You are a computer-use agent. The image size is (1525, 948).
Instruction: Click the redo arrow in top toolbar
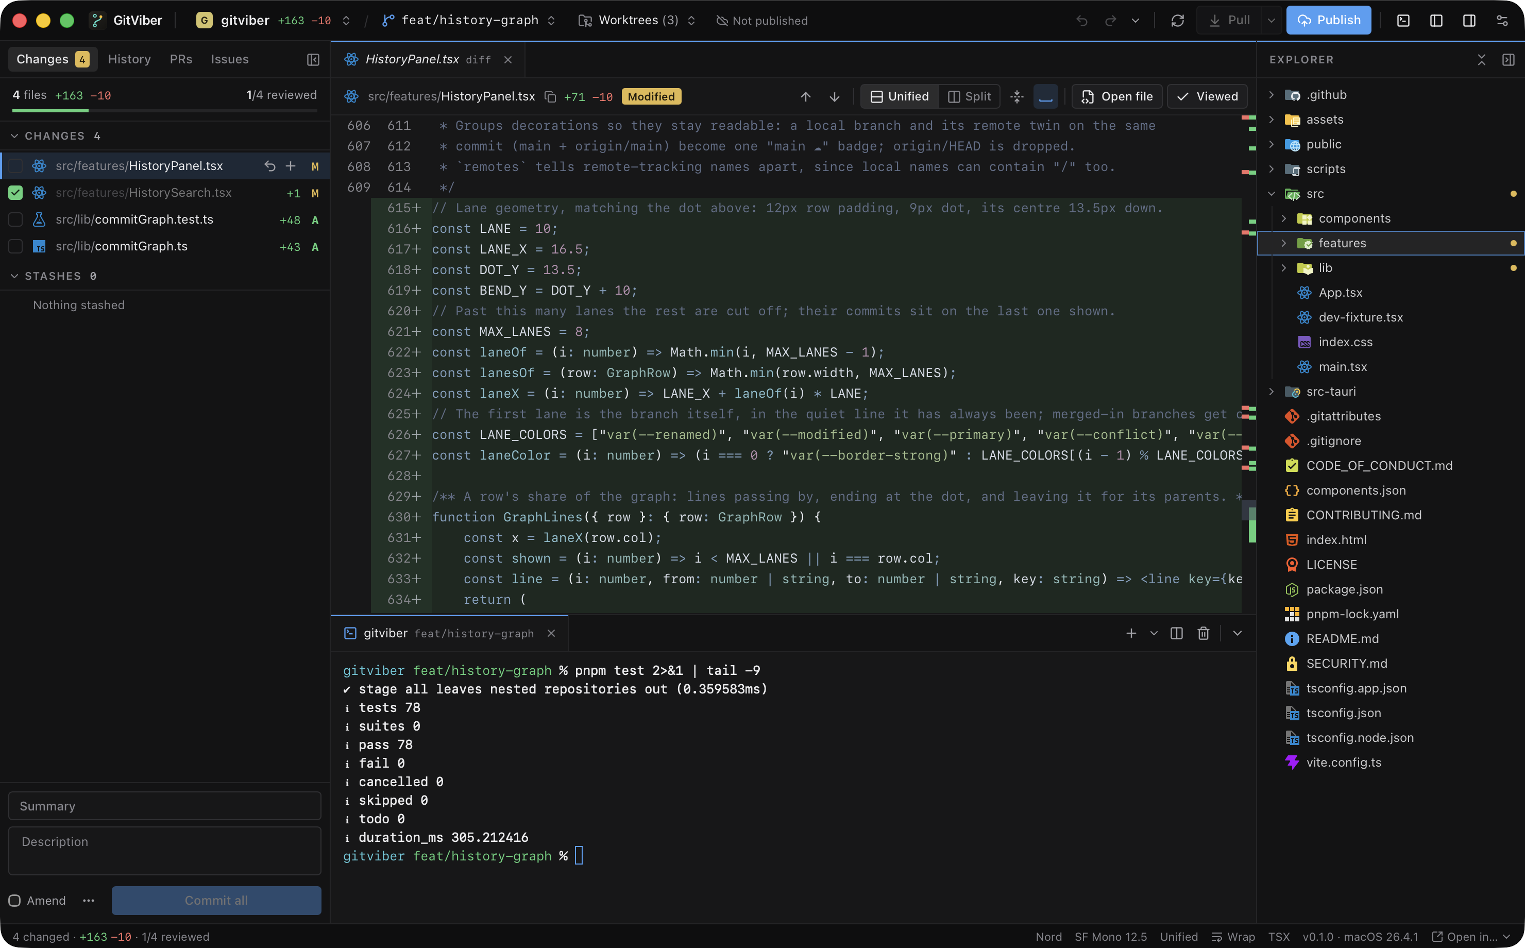1111,21
